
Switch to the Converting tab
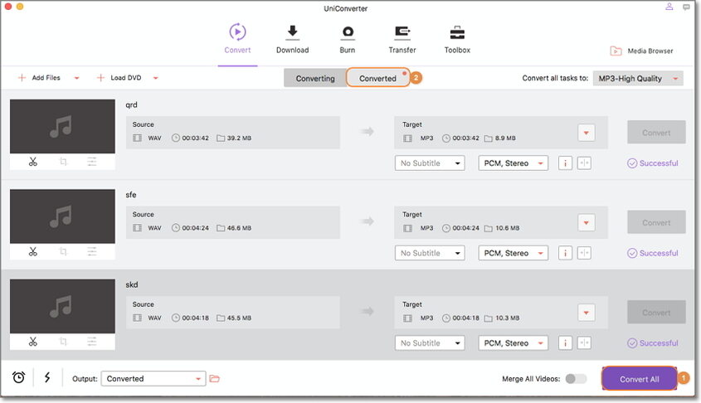(x=315, y=78)
